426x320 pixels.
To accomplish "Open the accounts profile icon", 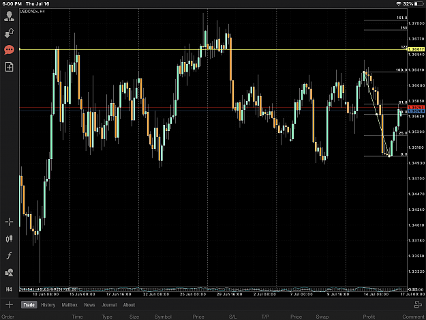I will (10, 16).
